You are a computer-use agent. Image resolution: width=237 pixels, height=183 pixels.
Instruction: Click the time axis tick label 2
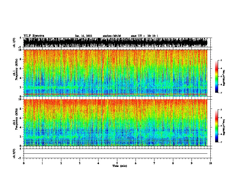tap(61, 163)
